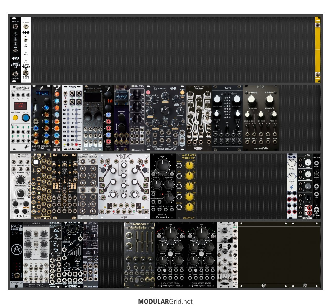
Task: Click the Plaits Frequency knob
Action: 218,99
